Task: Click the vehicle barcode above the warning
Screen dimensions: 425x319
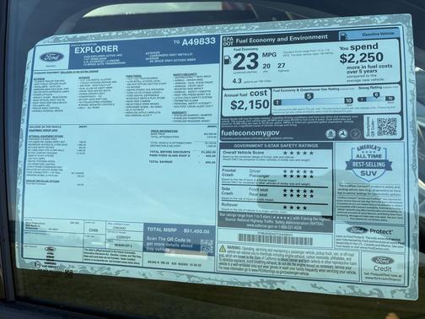Action: (x=275, y=240)
